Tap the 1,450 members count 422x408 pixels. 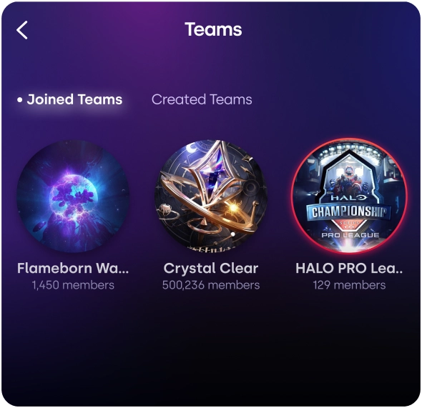pyautogui.click(x=73, y=285)
